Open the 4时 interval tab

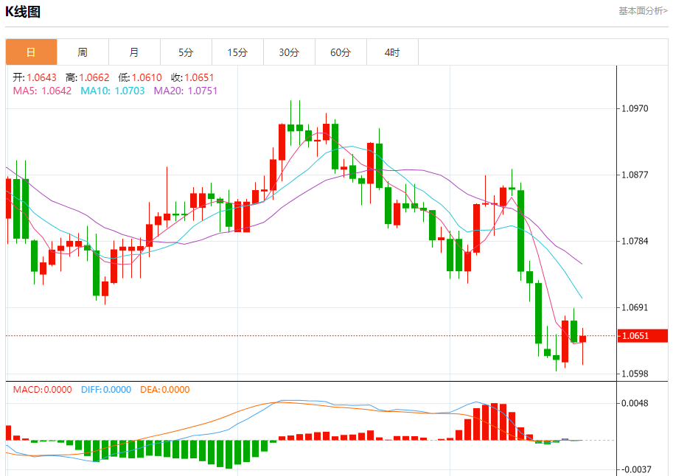tap(392, 52)
